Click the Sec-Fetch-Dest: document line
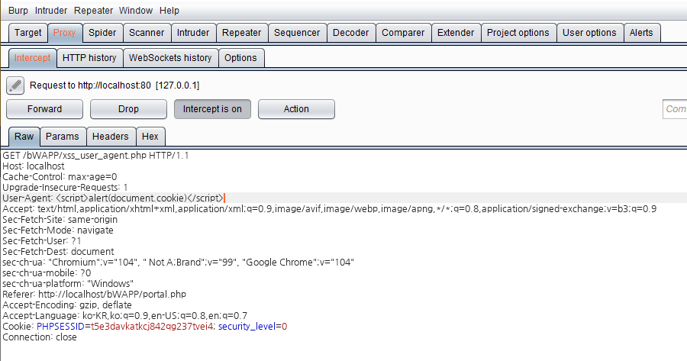Viewport: 687px width, 361px height. 58,251
